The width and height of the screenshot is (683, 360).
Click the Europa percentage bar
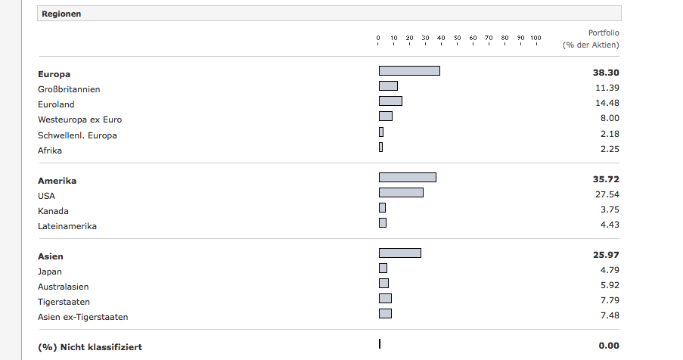coord(409,71)
